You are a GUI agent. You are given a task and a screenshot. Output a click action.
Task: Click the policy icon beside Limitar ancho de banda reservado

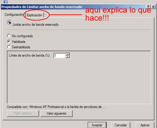[9, 22]
